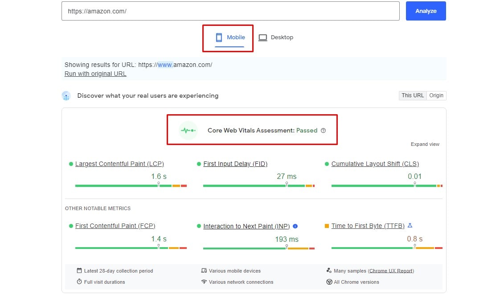Viewport: 504px width, 294px height.
Task: Click the calendar icon for collection period
Action: point(79,270)
